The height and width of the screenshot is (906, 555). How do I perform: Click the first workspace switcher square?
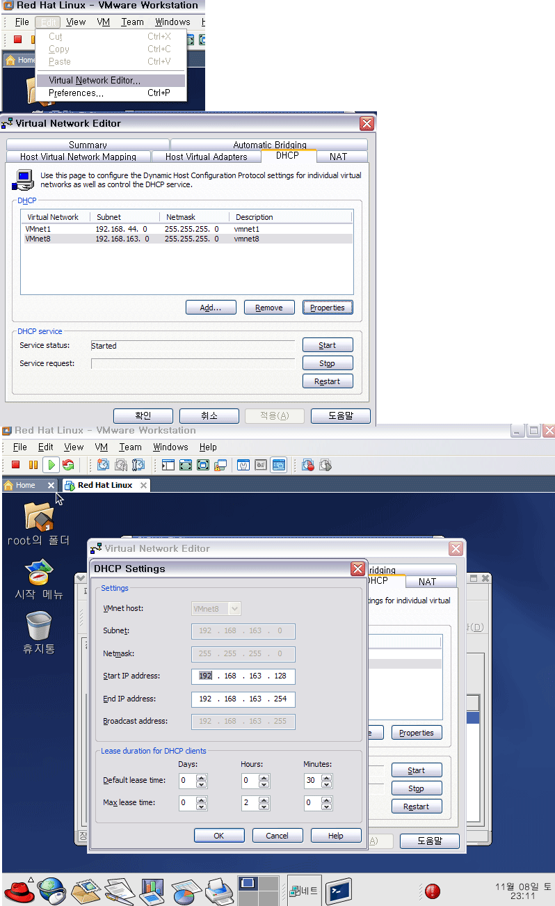point(247,883)
